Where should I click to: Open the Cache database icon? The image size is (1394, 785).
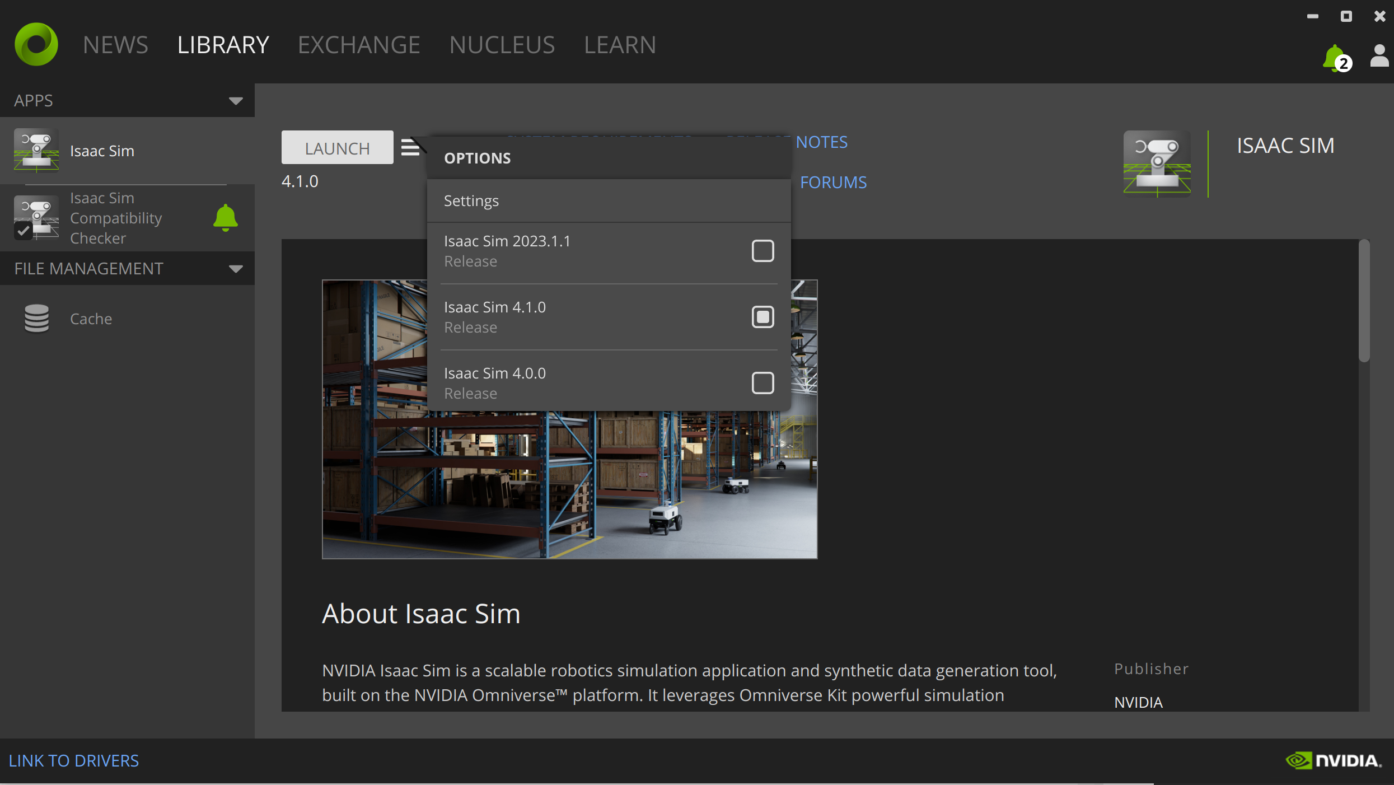click(x=36, y=319)
